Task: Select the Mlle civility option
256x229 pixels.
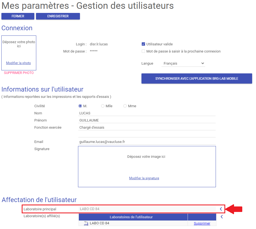Action: (103, 106)
